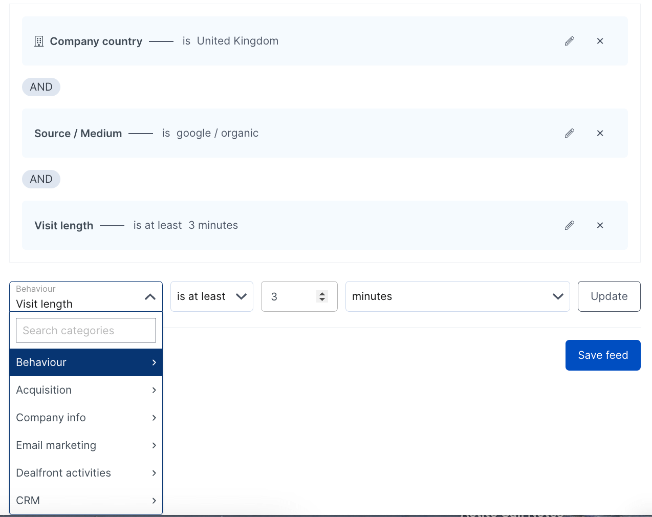Image resolution: width=652 pixels, height=517 pixels.
Task: Click the building icon beside Company country
Action: click(x=38, y=41)
